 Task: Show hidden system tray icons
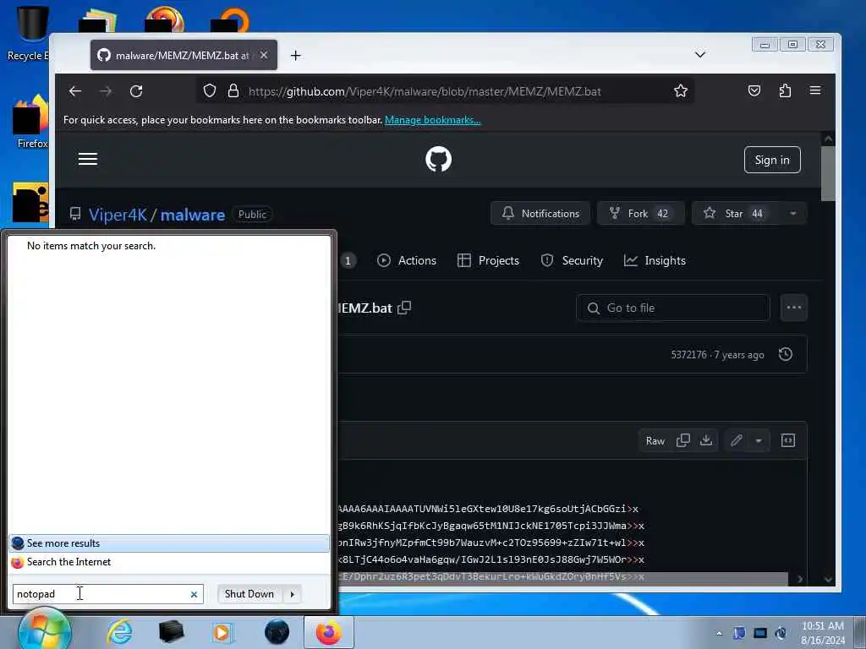coord(719,633)
